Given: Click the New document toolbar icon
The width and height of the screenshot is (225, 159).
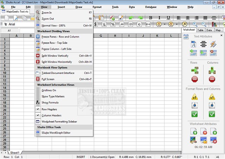Looking at the screenshot, I should click(7, 18).
